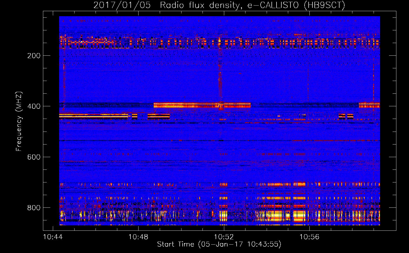The image size is (409, 253).
Task: Click the 'Start Time (05-Jan-17 10:43:55)' label
Action: (219, 244)
